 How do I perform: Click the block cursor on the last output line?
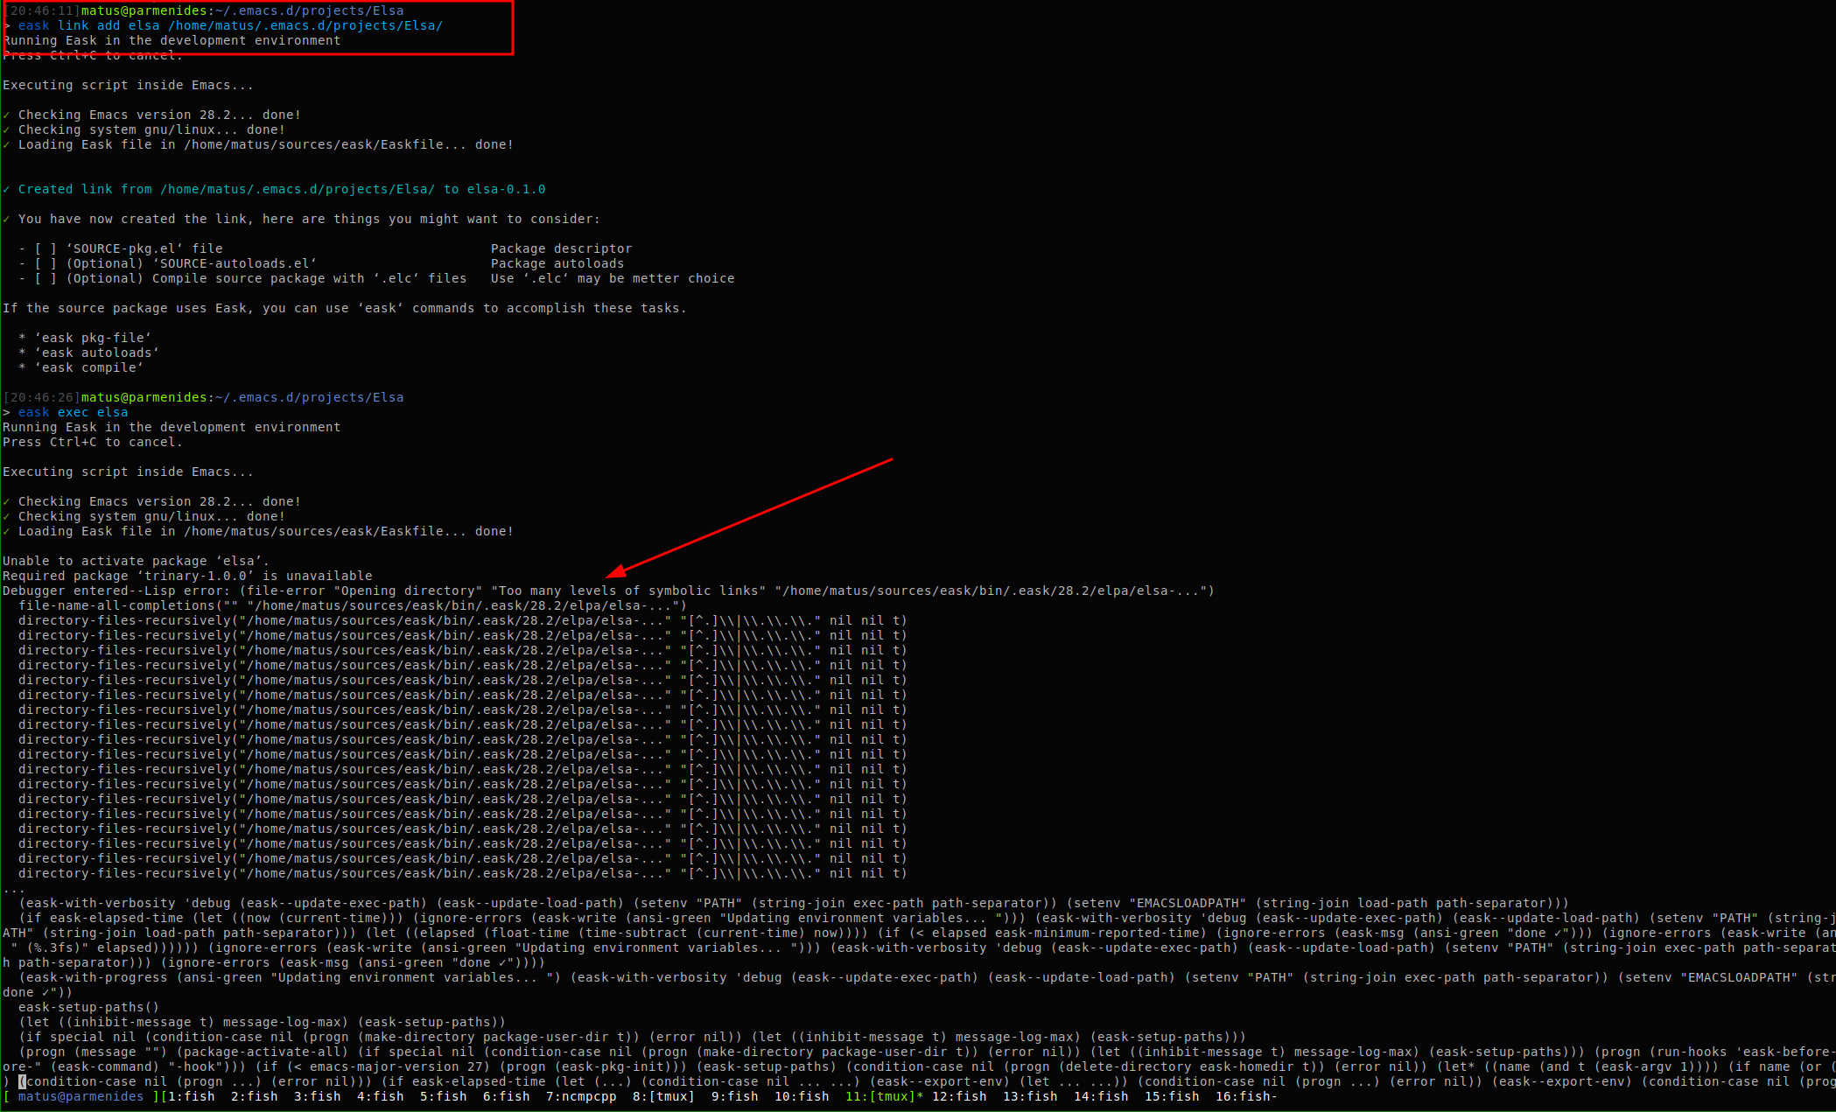[x=23, y=1081]
